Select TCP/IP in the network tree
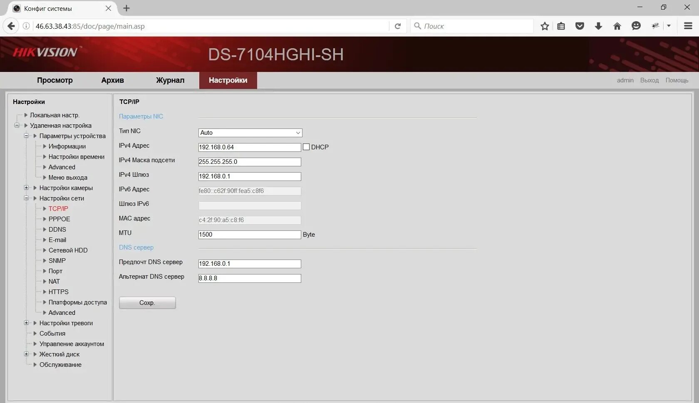The height and width of the screenshot is (403, 699). (x=58, y=209)
